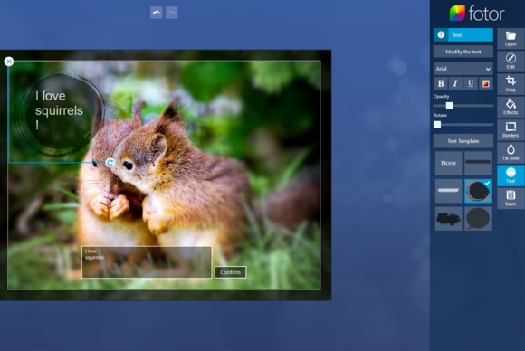Toggle bold text formatting
Screen dimensions: 525x351
441,83
